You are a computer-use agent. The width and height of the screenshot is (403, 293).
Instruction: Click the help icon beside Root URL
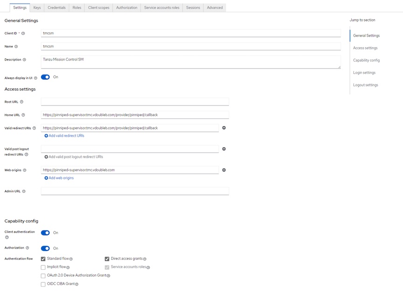(21, 102)
